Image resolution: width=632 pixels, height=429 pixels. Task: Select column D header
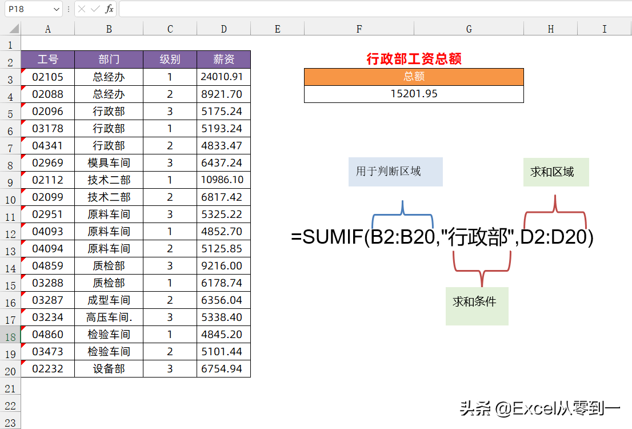[x=223, y=27]
